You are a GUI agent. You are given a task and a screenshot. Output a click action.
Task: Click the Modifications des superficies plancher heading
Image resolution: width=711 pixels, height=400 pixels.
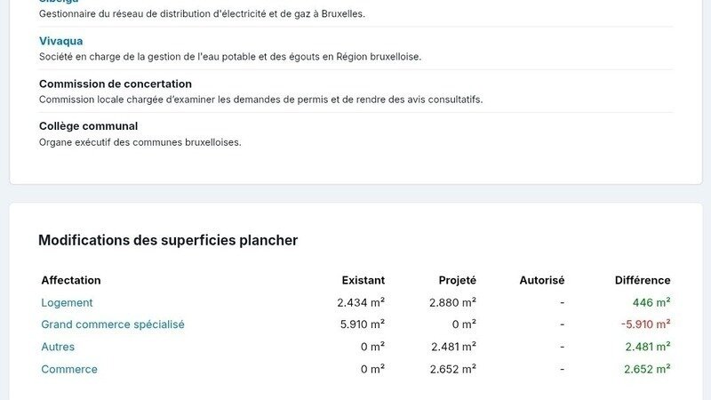pyautogui.click(x=168, y=240)
